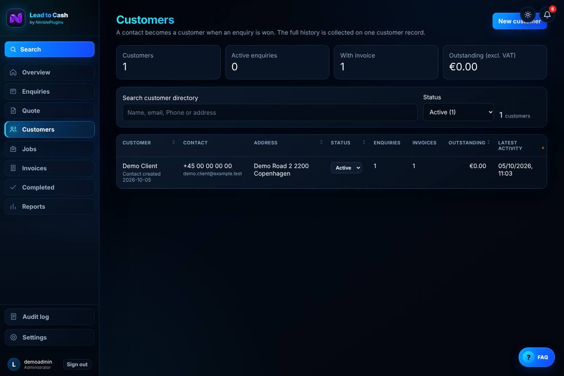Screen dimensions: 564x376
Task: Click the ENQUIRIES column header
Action: coord(387,143)
